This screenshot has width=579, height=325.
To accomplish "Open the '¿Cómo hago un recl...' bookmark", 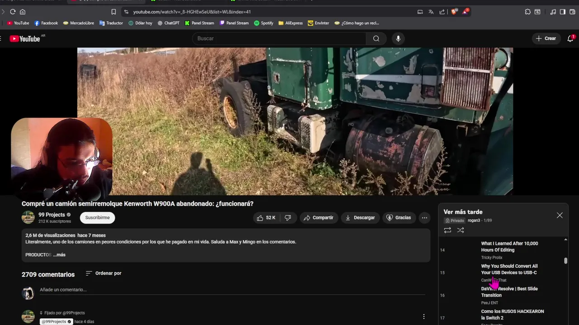I will [x=356, y=23].
